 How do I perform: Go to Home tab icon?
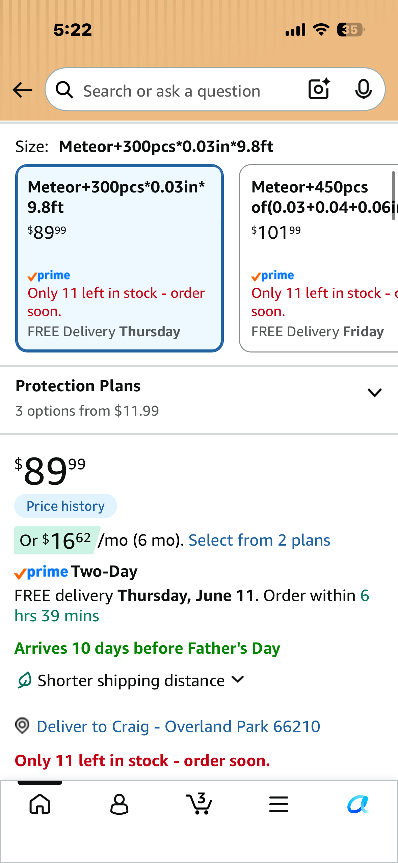click(40, 804)
